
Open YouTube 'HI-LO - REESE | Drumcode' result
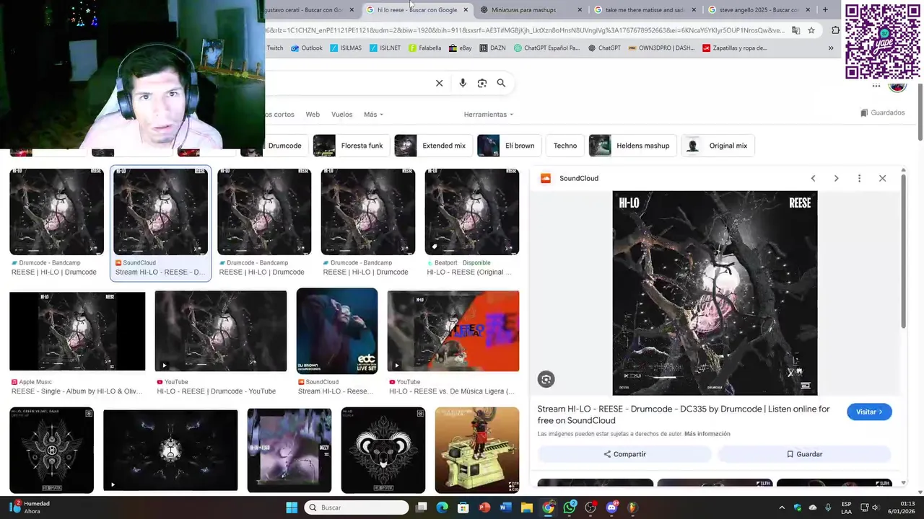point(221,343)
